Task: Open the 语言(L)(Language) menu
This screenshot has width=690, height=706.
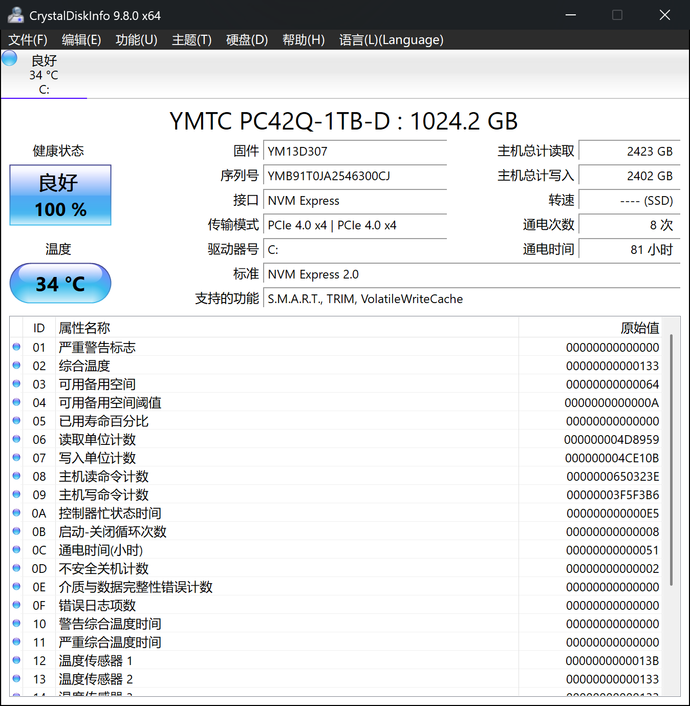Action: 391,40
